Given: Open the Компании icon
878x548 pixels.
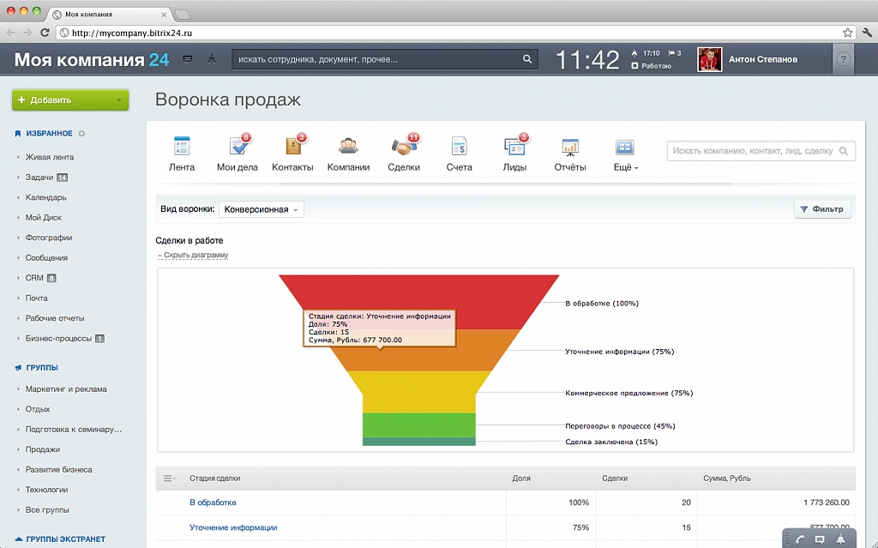Looking at the screenshot, I should 348,146.
